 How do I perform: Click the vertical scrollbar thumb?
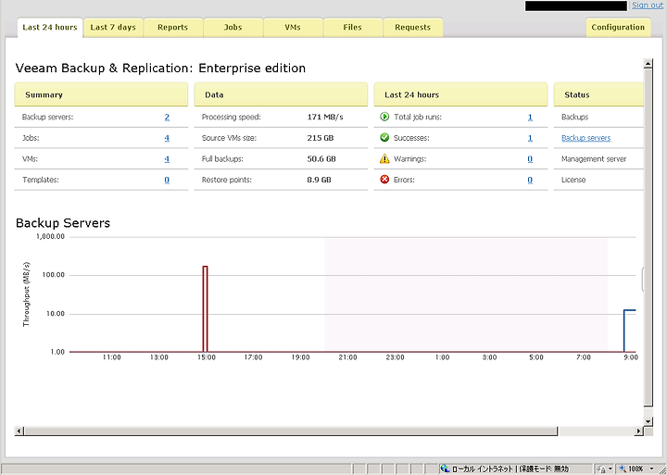(648, 237)
